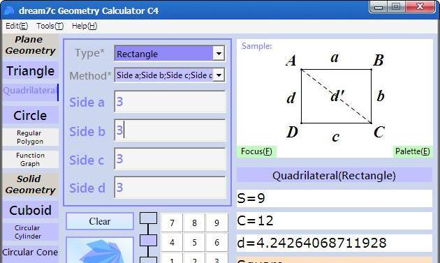Image resolution: width=440 pixels, height=263 pixels.
Task: Click the d=4.24264068711928 diagonal result
Action: click(335, 243)
